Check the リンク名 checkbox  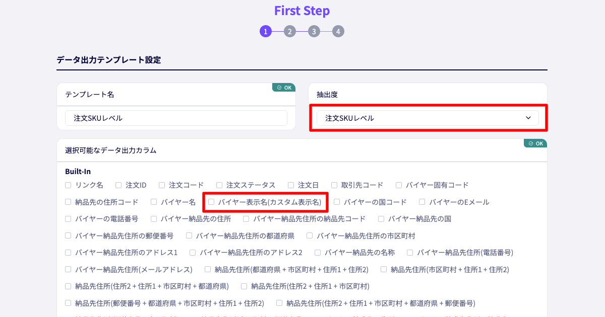[x=68, y=185]
